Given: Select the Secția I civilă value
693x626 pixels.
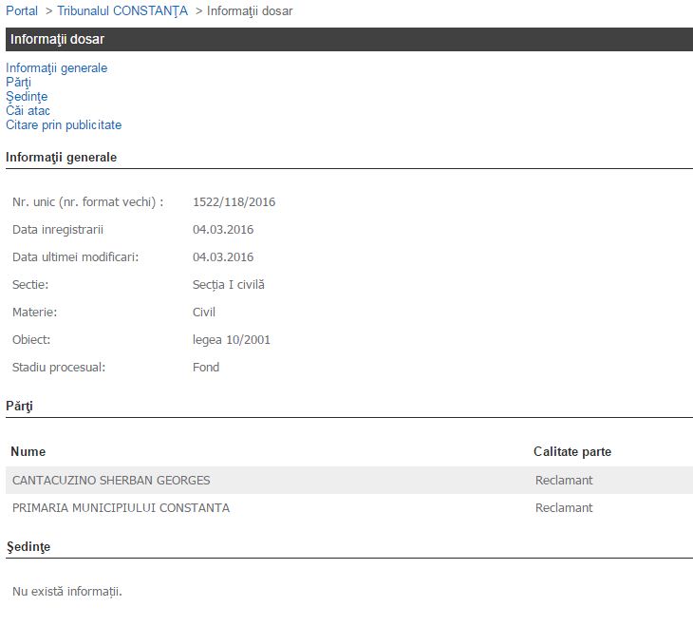Looking at the screenshot, I should [x=229, y=285].
